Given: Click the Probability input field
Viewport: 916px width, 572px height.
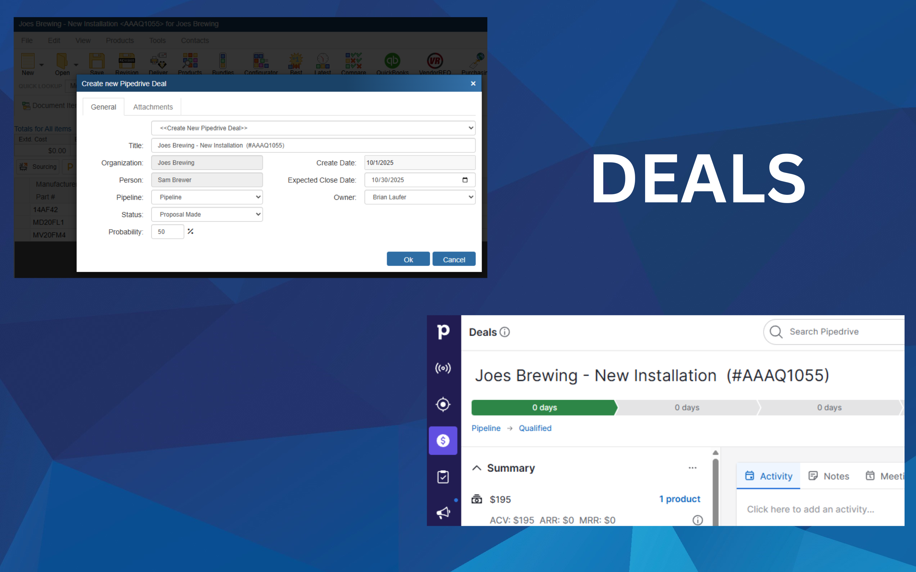Looking at the screenshot, I should [167, 232].
